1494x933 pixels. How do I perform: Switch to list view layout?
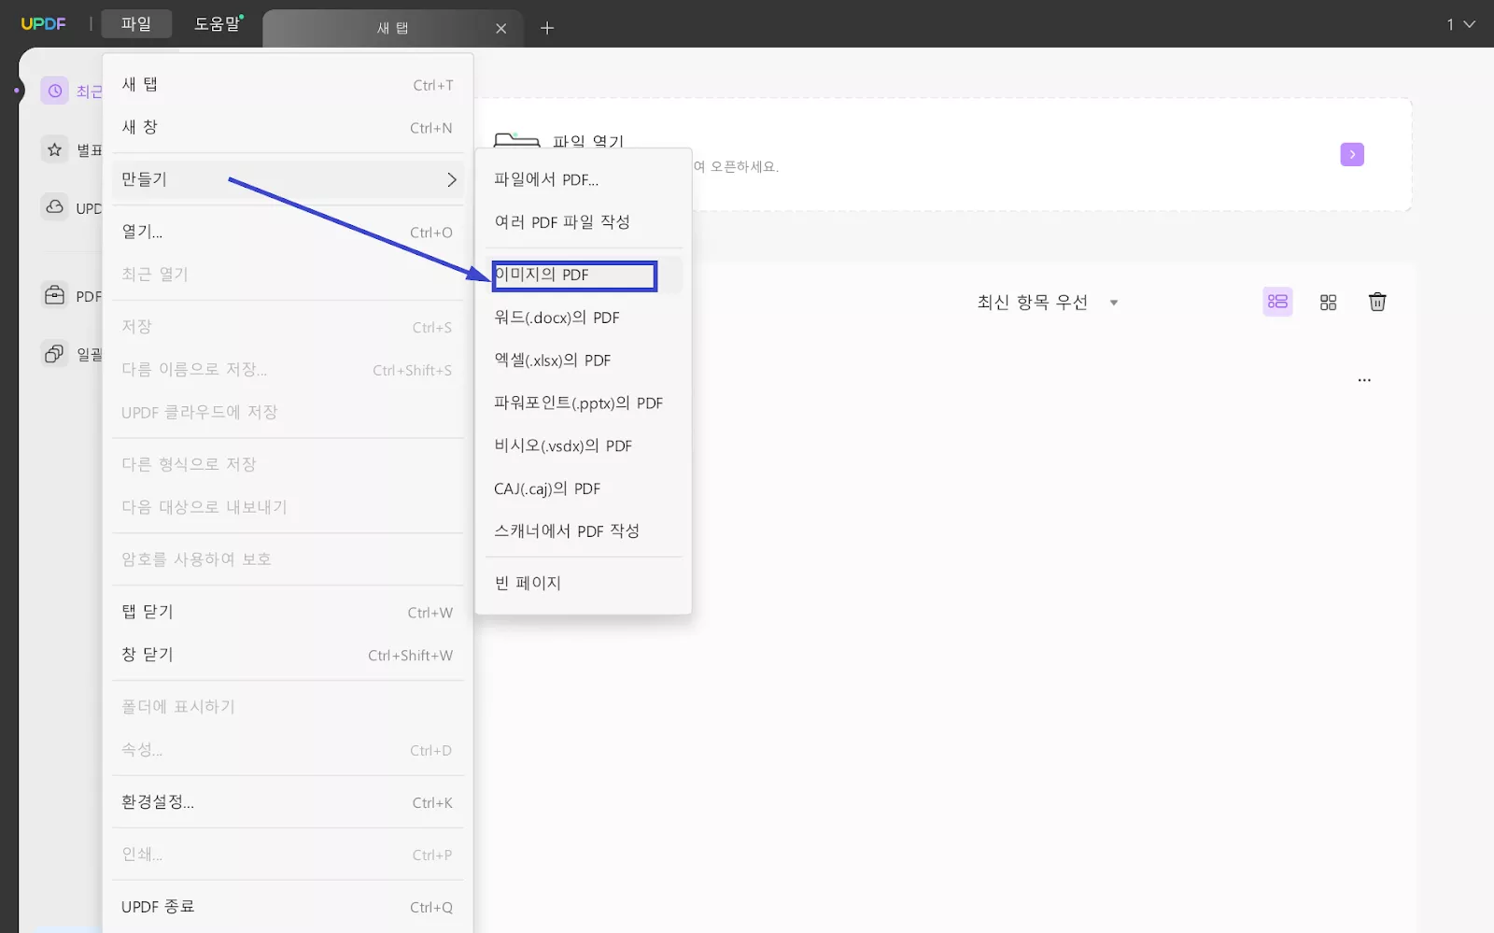point(1277,302)
